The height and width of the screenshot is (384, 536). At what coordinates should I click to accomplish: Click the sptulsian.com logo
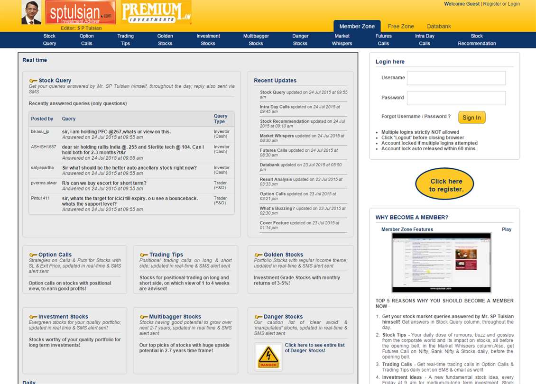80,12
